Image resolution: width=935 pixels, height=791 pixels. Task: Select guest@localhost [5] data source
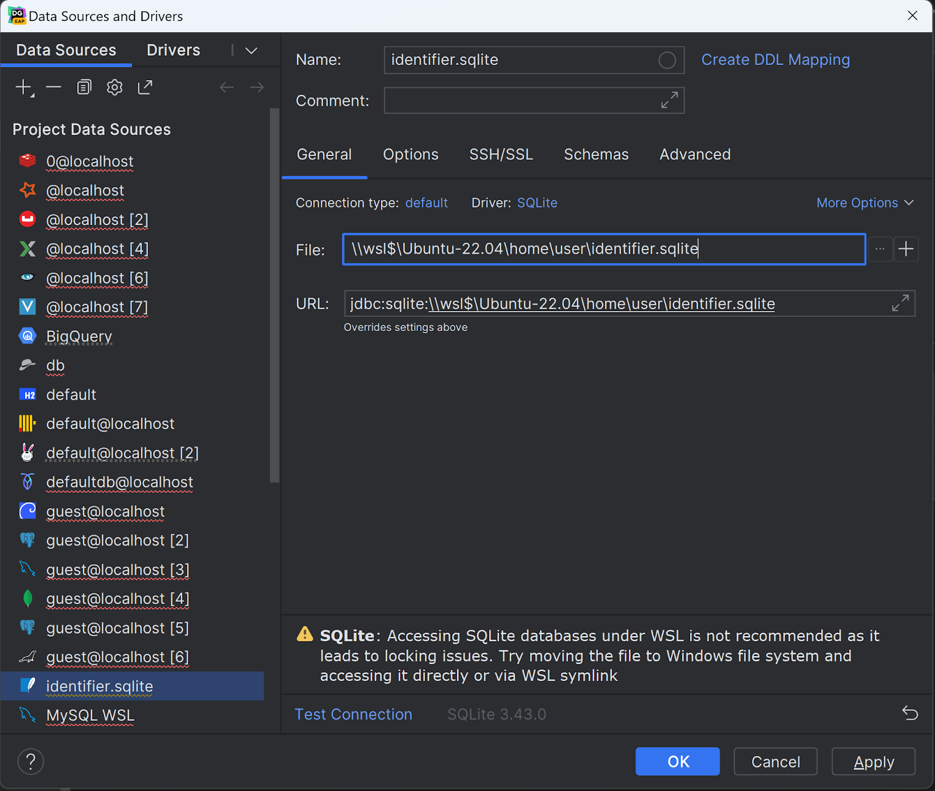(132, 628)
